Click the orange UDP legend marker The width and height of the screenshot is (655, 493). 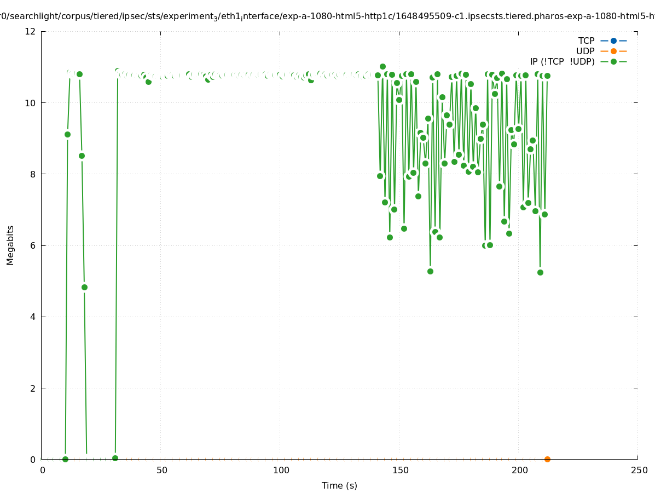coord(613,51)
